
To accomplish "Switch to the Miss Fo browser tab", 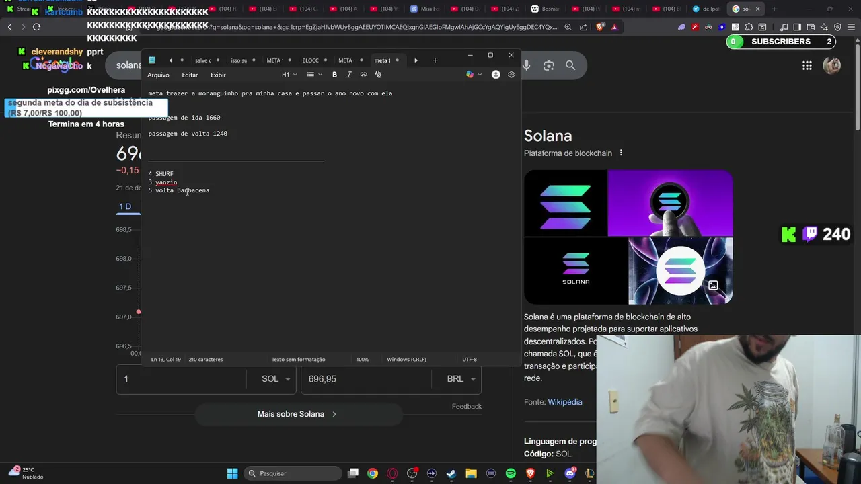I will [x=424, y=9].
